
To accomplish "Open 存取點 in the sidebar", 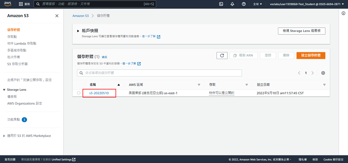I will [12, 37].
